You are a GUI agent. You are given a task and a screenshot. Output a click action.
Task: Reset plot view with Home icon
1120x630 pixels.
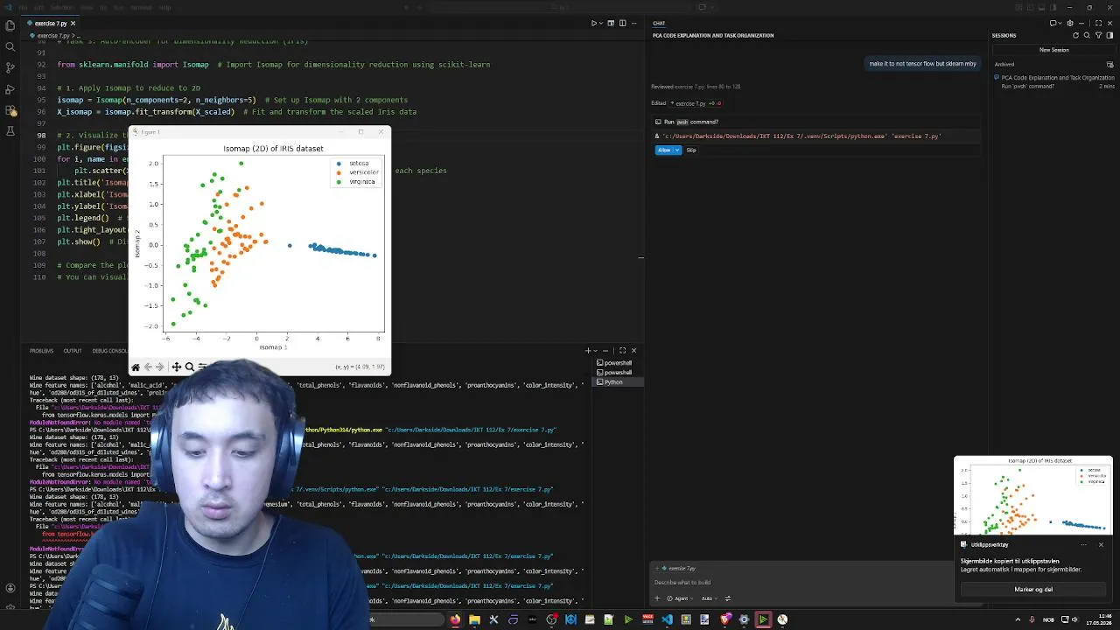tap(136, 367)
